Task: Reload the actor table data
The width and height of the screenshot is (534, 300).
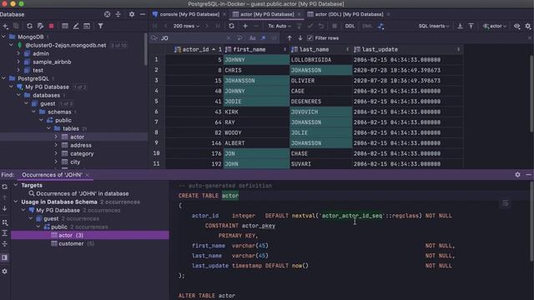Action: pos(232,26)
